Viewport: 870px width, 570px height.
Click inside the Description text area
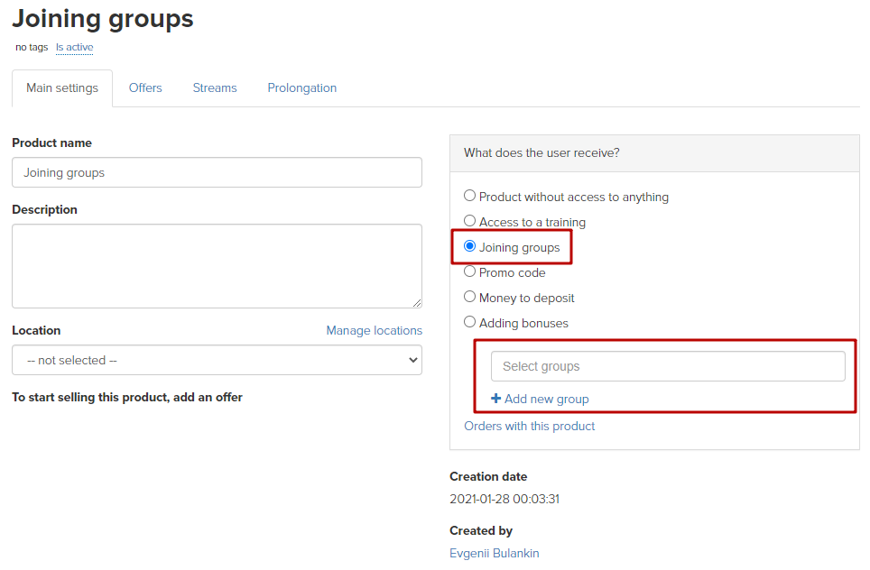click(x=217, y=266)
